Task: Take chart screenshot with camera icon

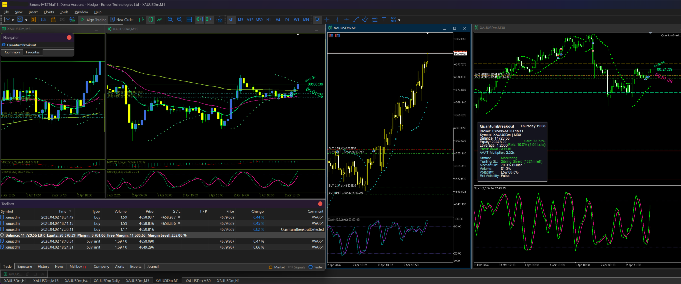Action: (x=220, y=20)
